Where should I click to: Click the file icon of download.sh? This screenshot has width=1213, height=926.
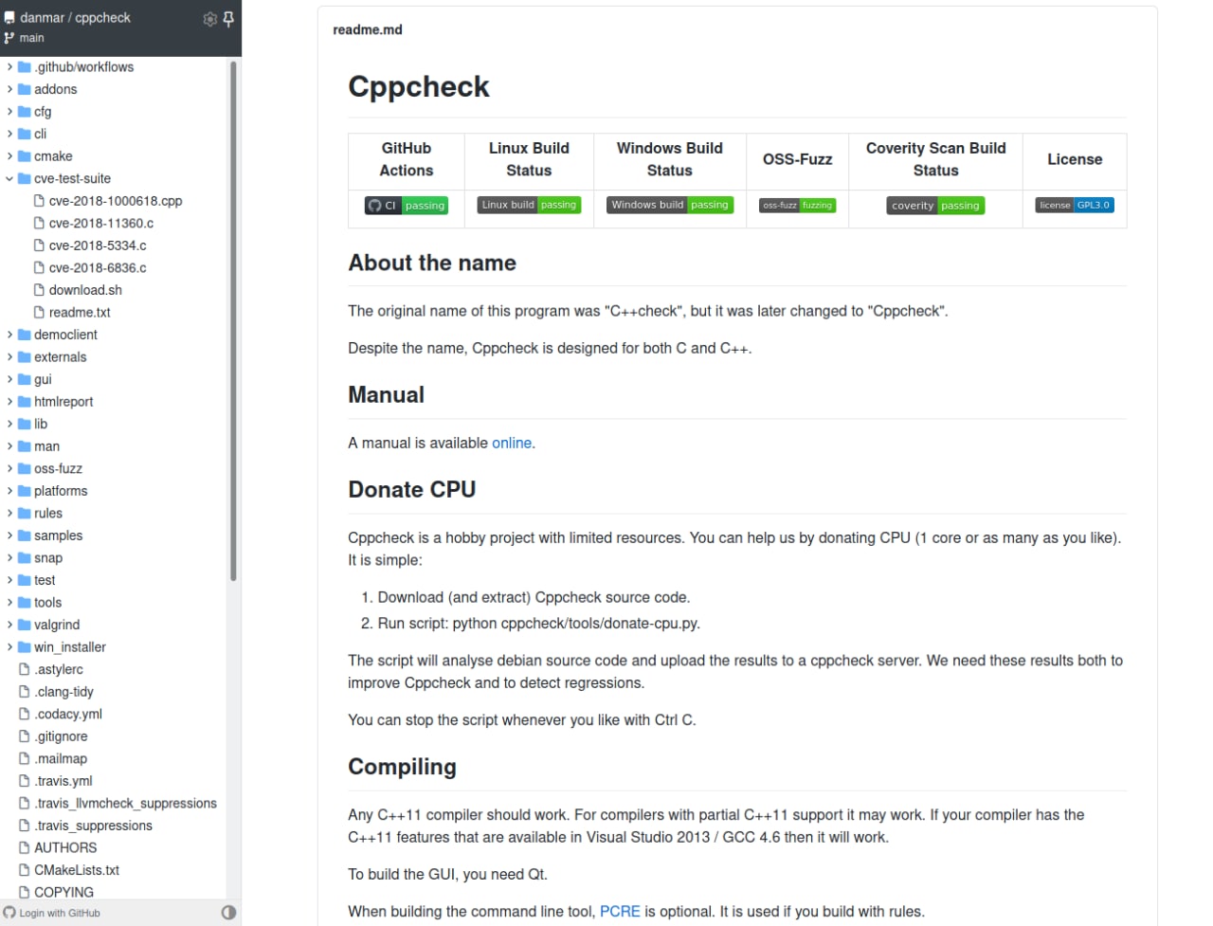[39, 290]
